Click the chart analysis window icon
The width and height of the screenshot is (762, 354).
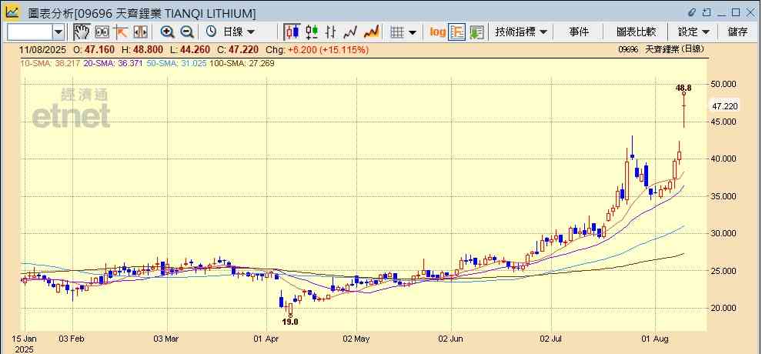pyautogui.click(x=12, y=12)
